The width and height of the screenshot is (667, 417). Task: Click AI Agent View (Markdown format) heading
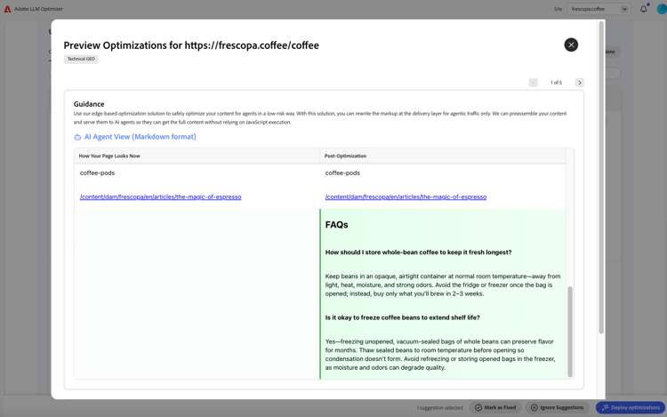point(140,137)
